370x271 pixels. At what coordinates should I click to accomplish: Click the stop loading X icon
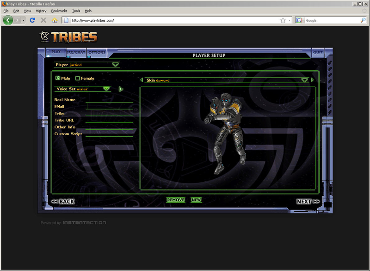(43, 20)
